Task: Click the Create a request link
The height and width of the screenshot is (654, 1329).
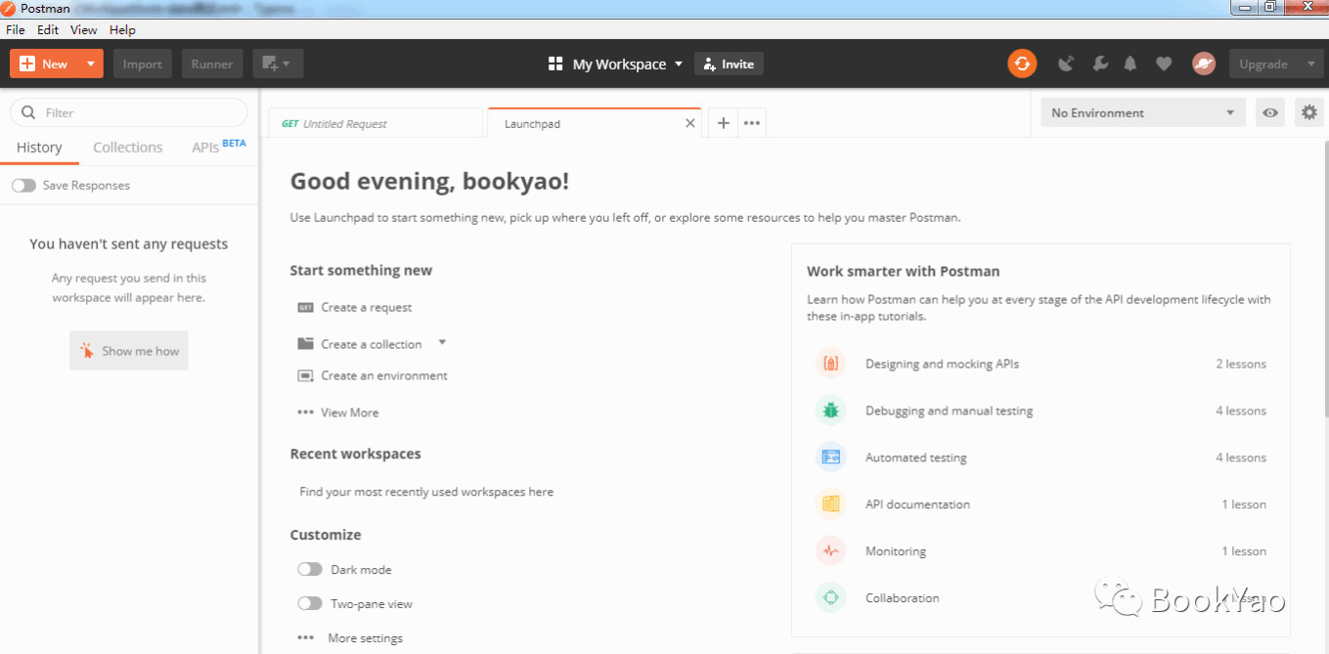Action: coord(367,307)
